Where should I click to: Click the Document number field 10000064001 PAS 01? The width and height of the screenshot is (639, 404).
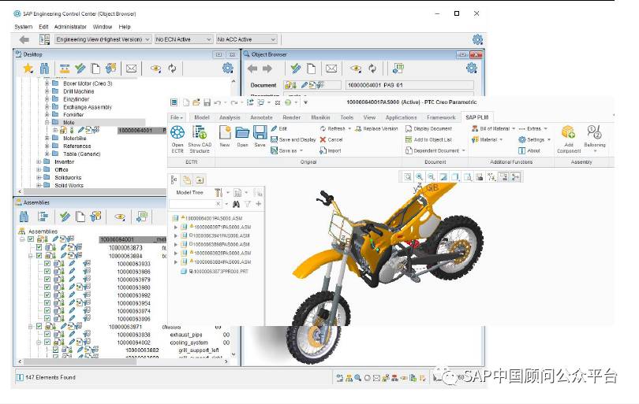coord(409,85)
